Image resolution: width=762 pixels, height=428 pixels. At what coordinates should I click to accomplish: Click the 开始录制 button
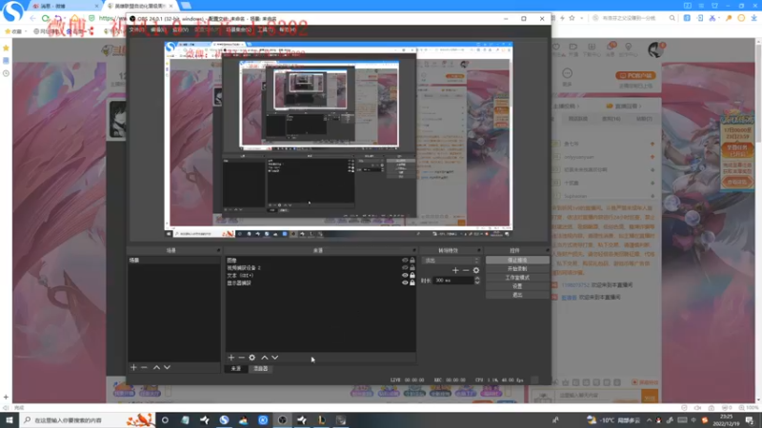pos(517,269)
